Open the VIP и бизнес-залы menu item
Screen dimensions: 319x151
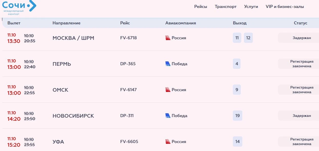point(285,7)
